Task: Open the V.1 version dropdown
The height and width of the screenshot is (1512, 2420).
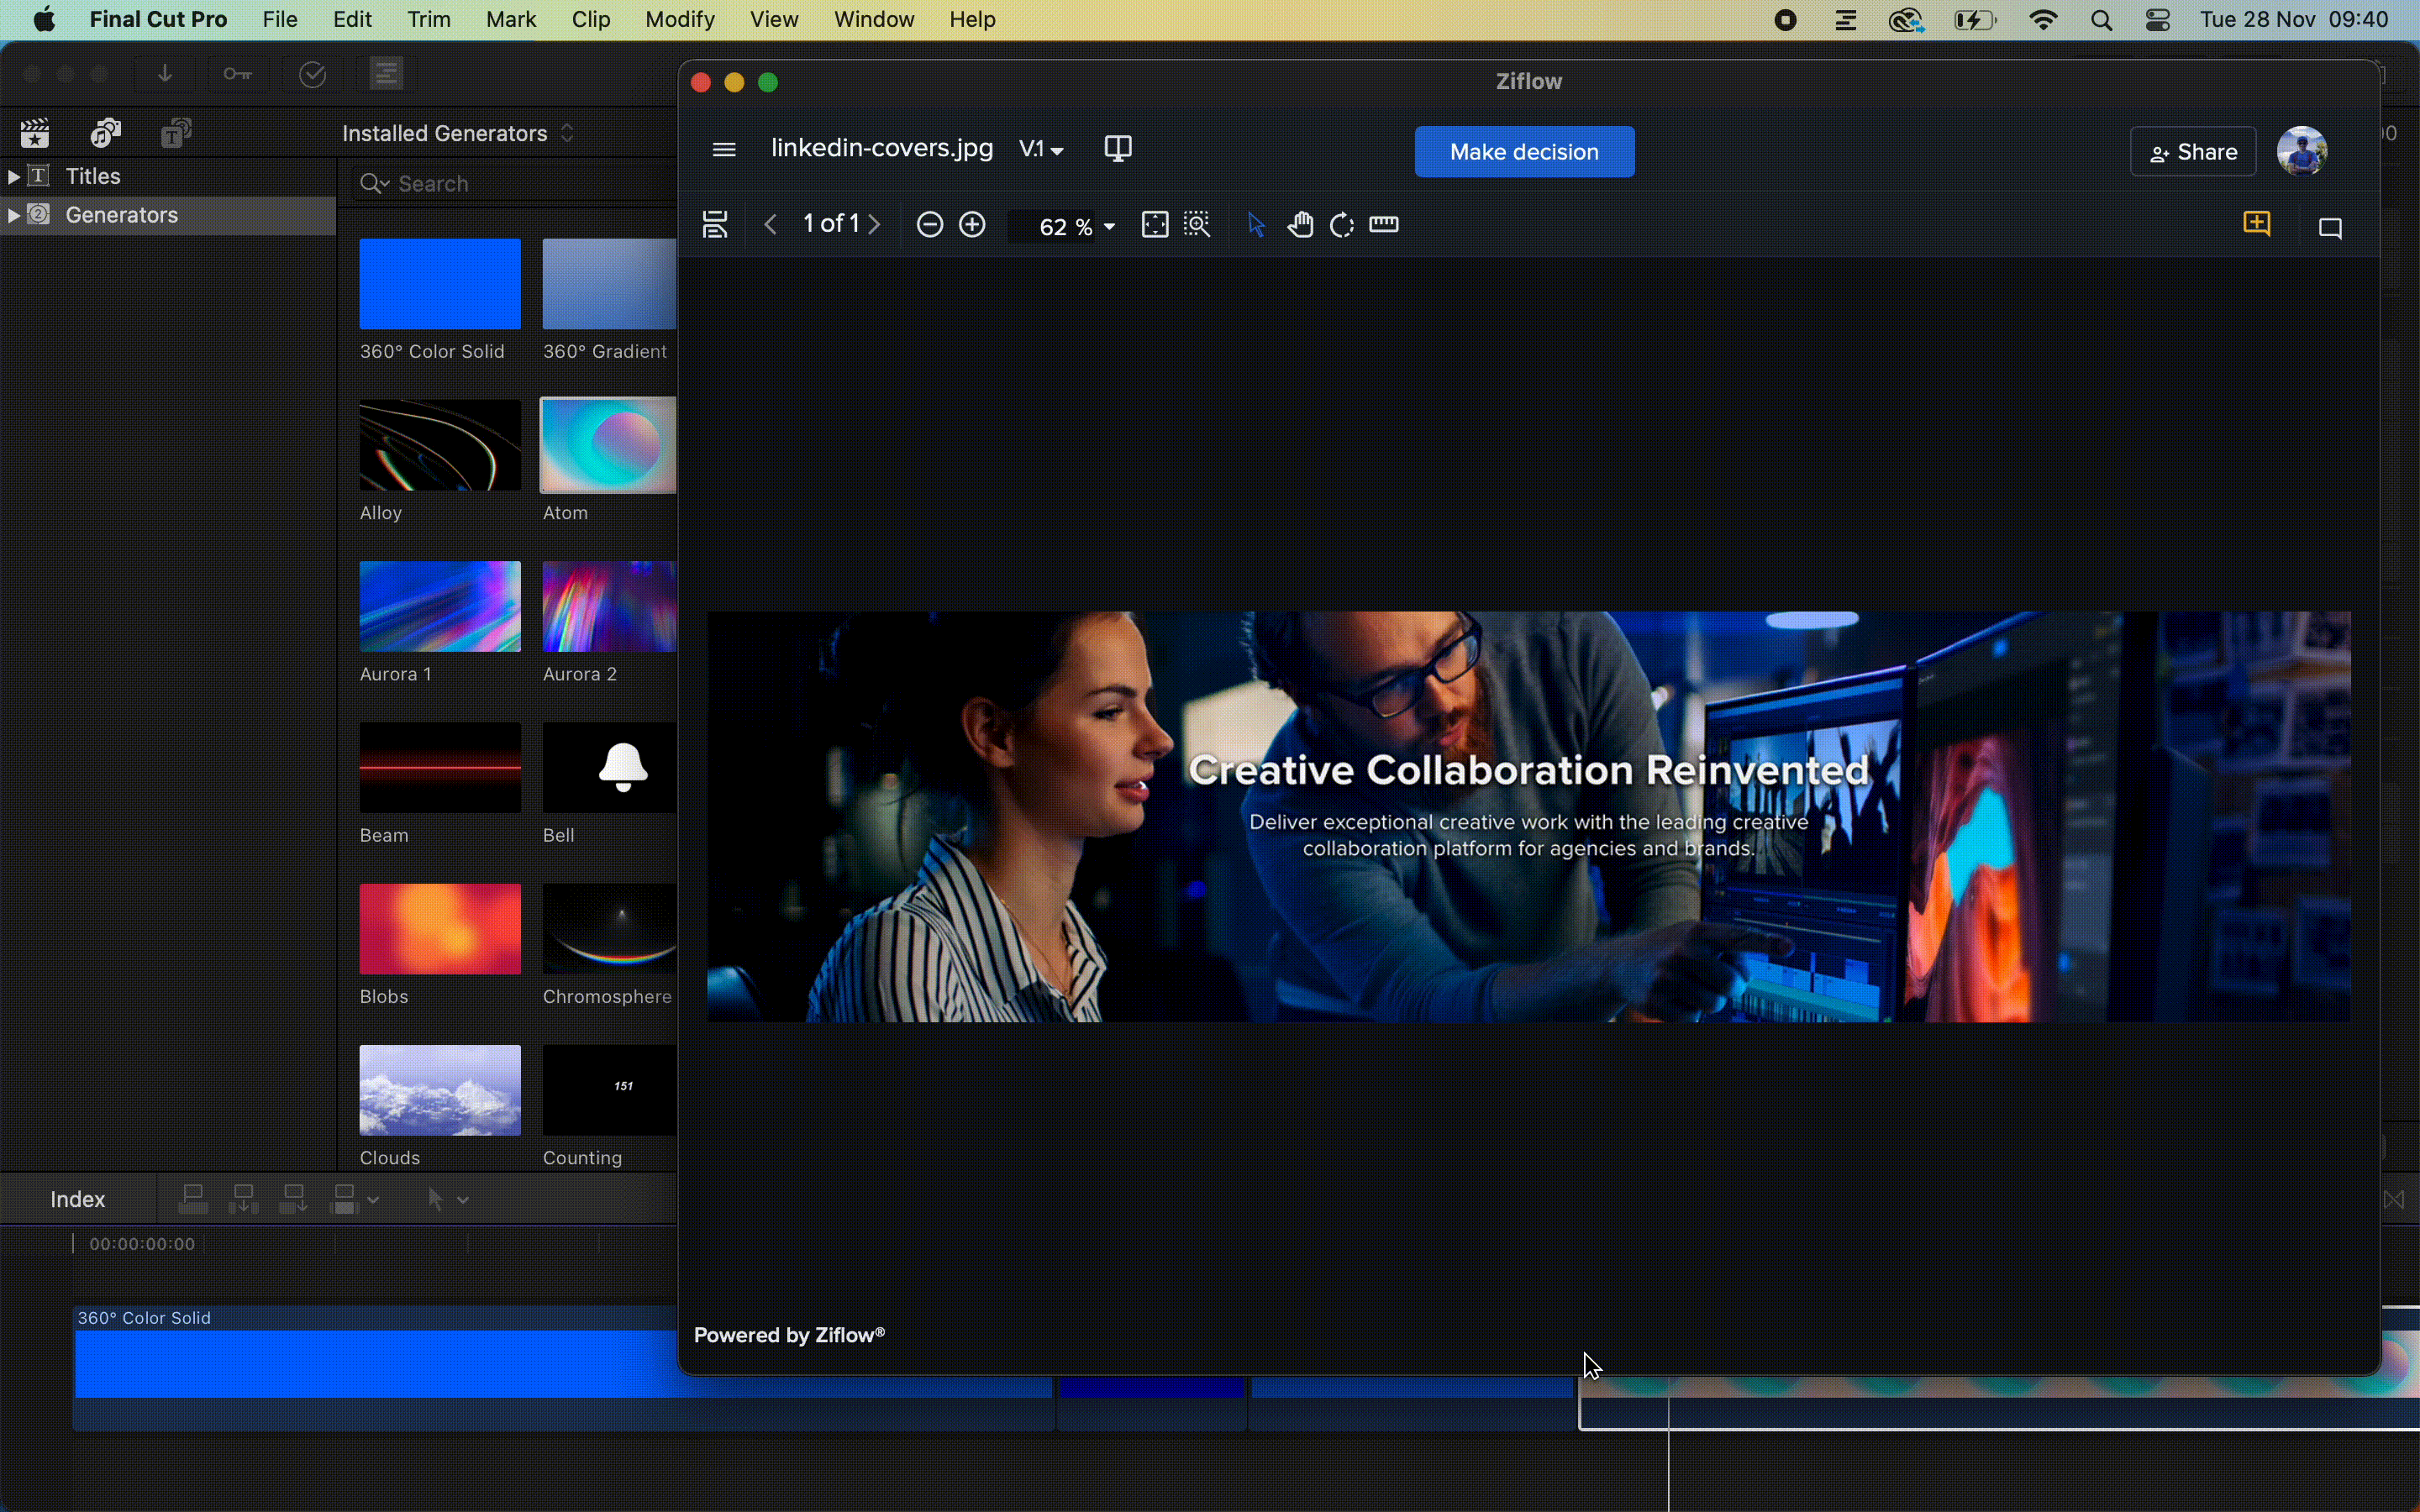Action: point(1041,150)
